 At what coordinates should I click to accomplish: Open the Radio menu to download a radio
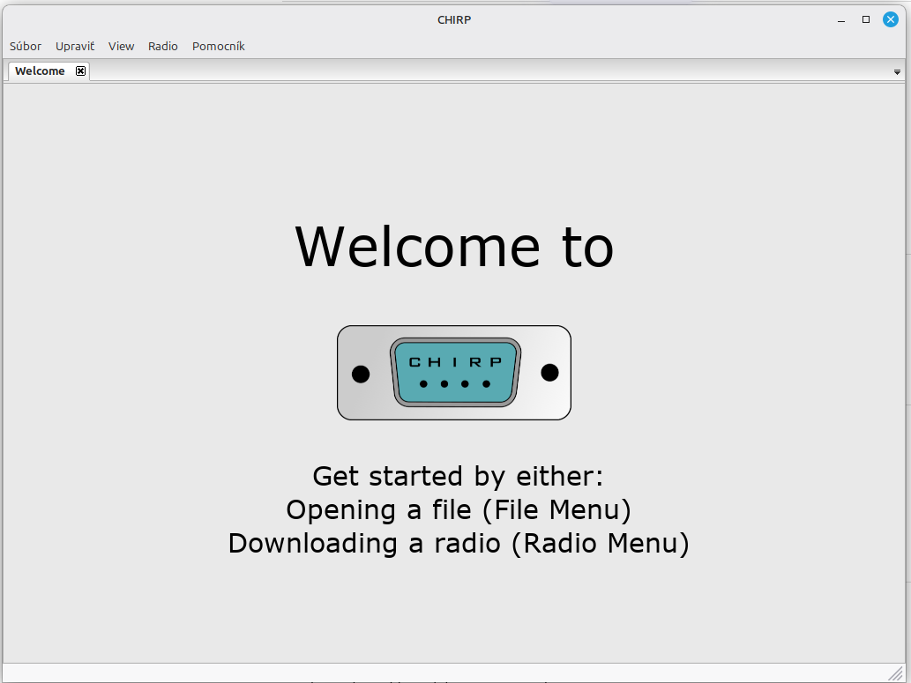pyautogui.click(x=162, y=46)
